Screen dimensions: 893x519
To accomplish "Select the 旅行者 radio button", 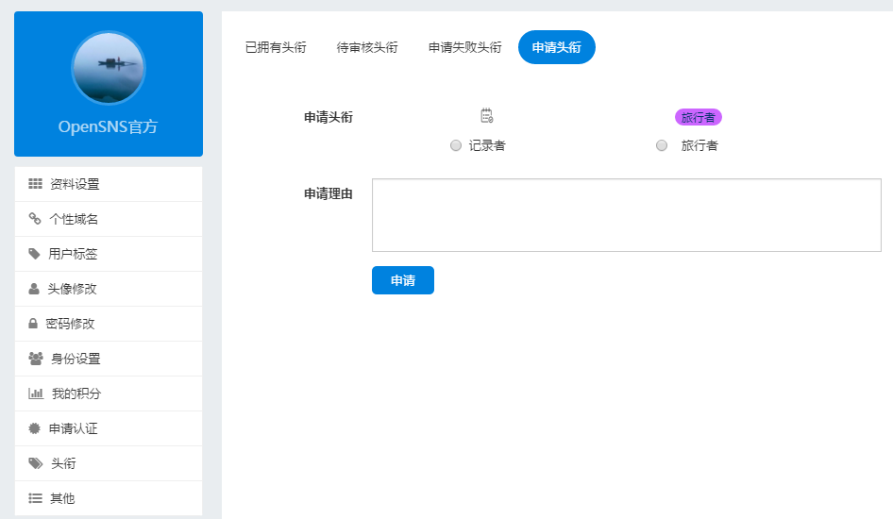I will pyautogui.click(x=661, y=145).
